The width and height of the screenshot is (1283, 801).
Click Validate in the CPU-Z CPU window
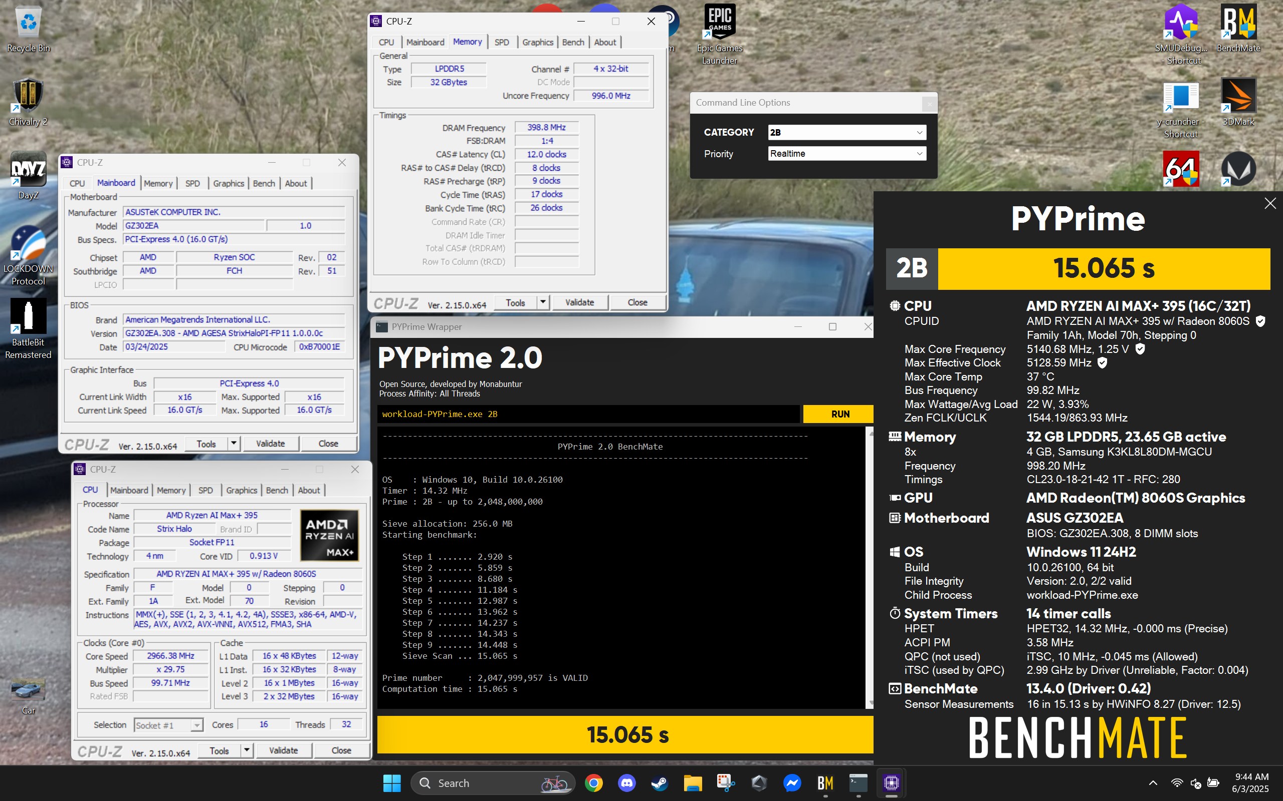point(283,750)
